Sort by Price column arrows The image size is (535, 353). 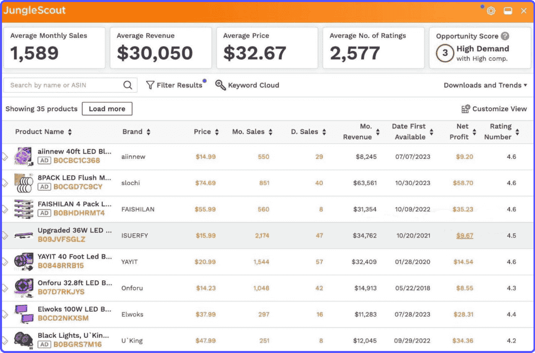point(216,132)
